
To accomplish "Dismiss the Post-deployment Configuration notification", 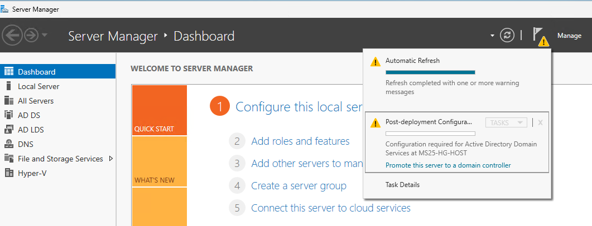I will click(x=540, y=122).
